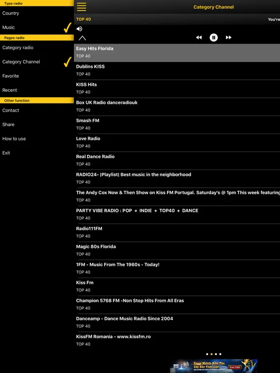Click the Category Channel page title
This screenshot has width=280, height=373.
coord(213,7)
